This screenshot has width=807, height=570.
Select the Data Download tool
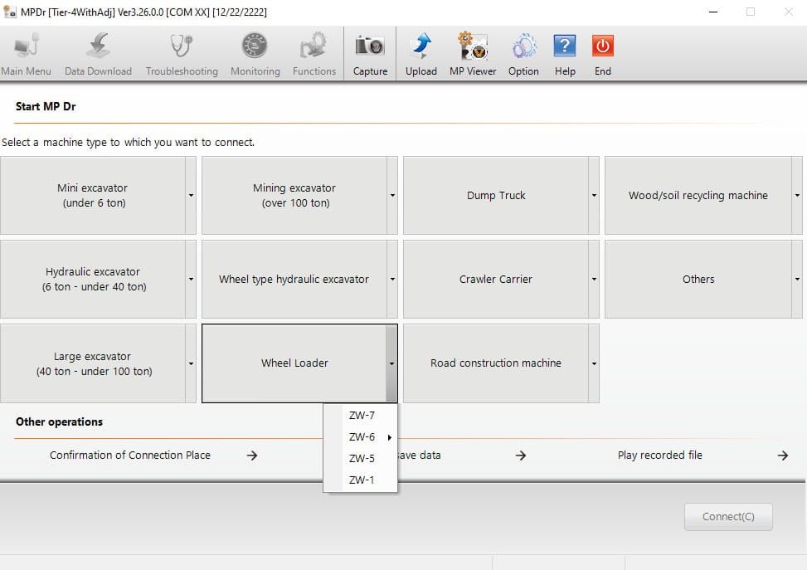(x=98, y=52)
